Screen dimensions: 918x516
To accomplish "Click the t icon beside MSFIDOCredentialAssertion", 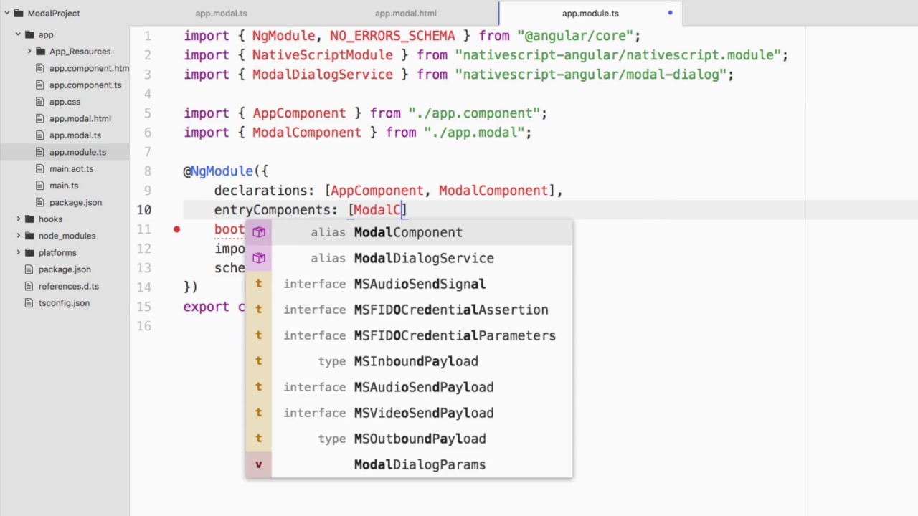I will pyautogui.click(x=258, y=310).
